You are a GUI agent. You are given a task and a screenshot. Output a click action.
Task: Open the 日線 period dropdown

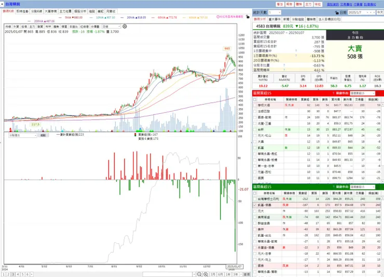click(111, 27)
